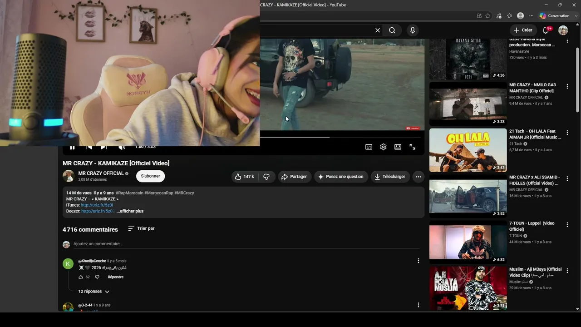
Task: Enter fullscreen on the video player
Action: (x=413, y=147)
